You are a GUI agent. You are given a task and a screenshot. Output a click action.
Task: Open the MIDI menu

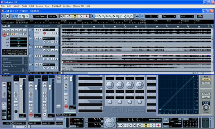pyautogui.click(x=32, y=6)
